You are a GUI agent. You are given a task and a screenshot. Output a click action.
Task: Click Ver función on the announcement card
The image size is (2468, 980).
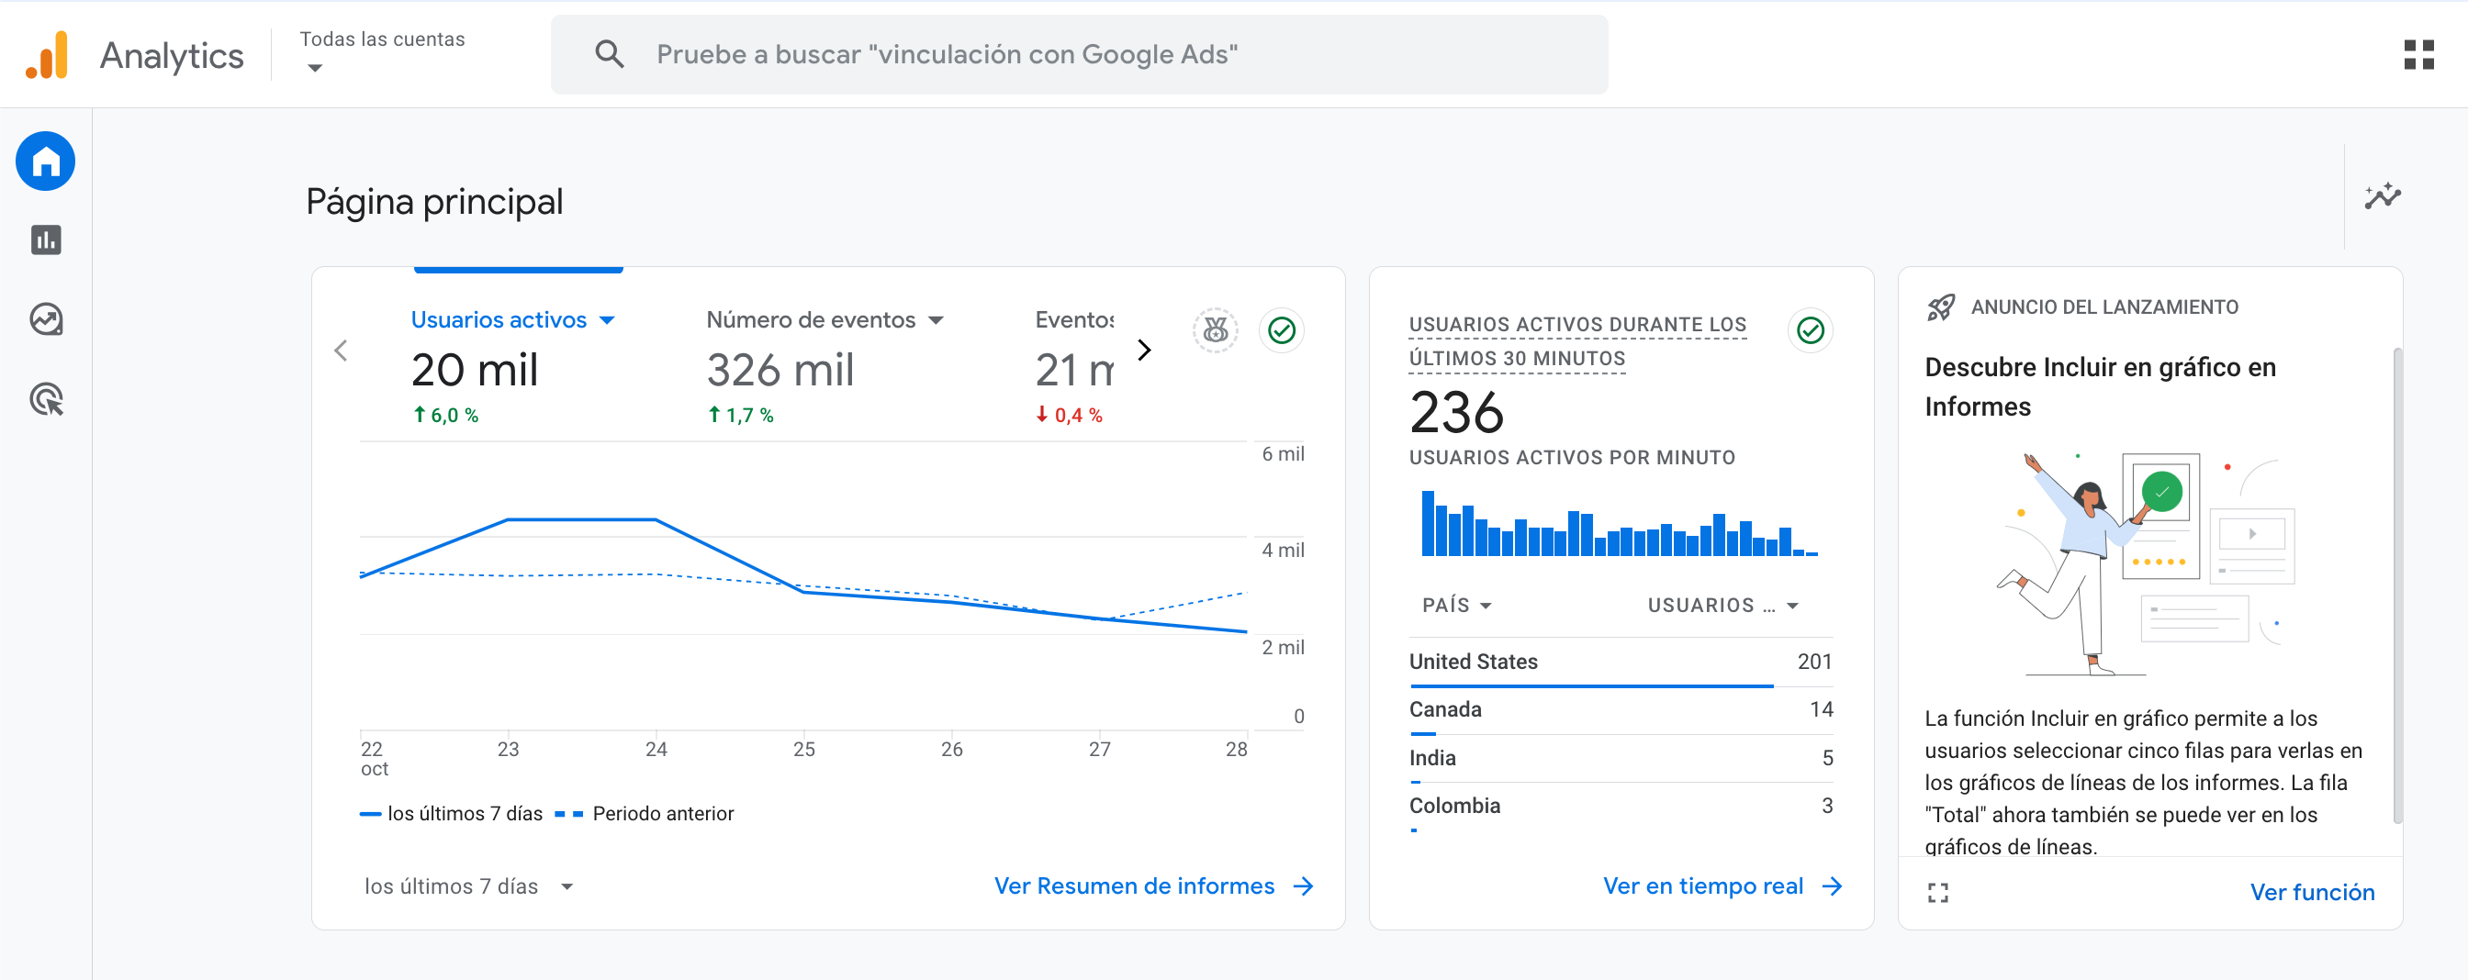2313,892
